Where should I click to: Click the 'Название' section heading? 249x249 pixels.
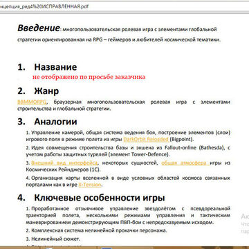coord(55,67)
